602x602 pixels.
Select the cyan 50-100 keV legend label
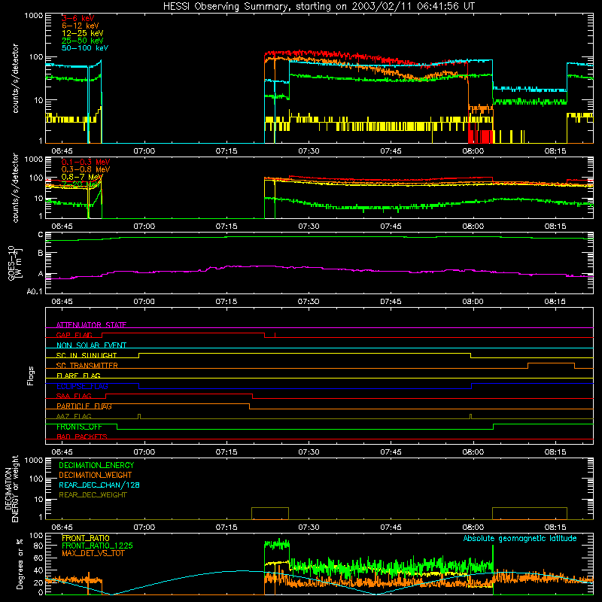coord(84,47)
